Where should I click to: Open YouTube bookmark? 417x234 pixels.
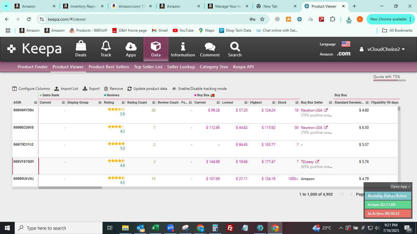tap(183, 30)
